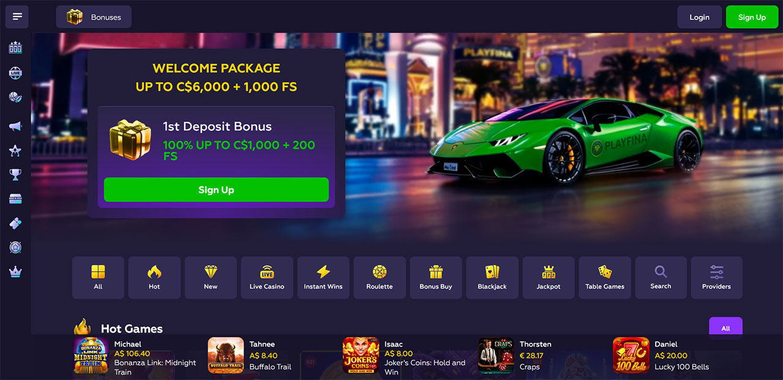Screen dimensions: 783x380
Task: Expand the Providers filter tile
Action: 716,277
